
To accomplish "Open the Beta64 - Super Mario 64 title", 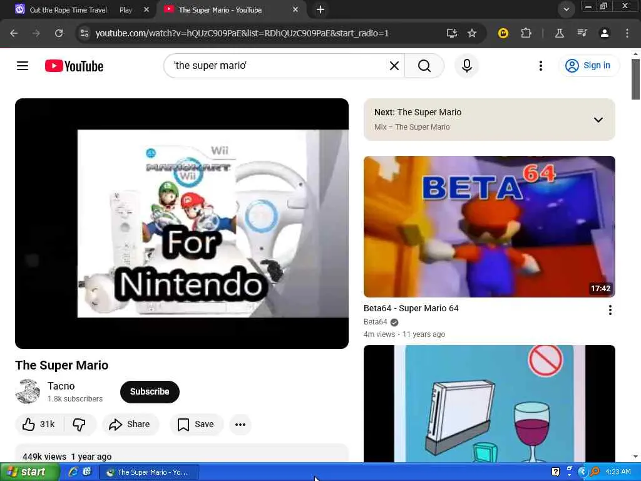I will point(411,308).
